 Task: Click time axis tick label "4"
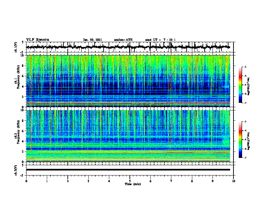point(109,181)
